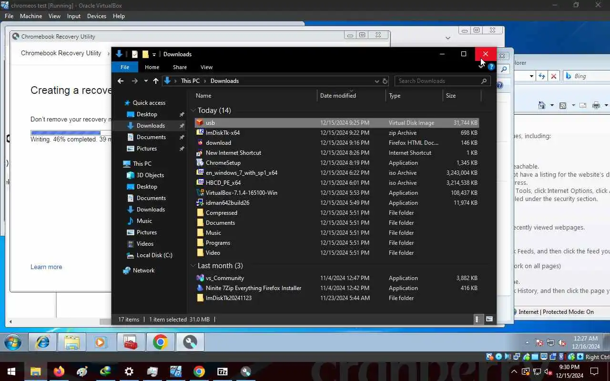Switch to large icons view in status bar
610x381 pixels.
coord(489,320)
